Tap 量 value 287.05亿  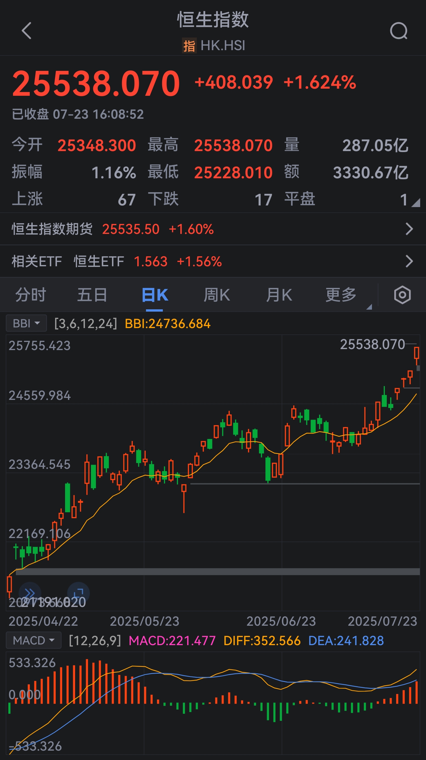point(376,146)
